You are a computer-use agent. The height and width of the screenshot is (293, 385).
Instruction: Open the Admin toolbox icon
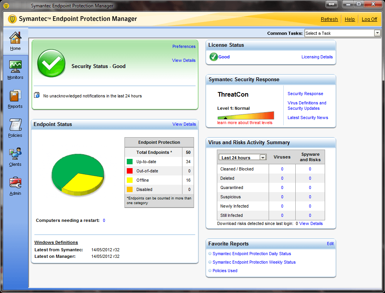pos(15,182)
